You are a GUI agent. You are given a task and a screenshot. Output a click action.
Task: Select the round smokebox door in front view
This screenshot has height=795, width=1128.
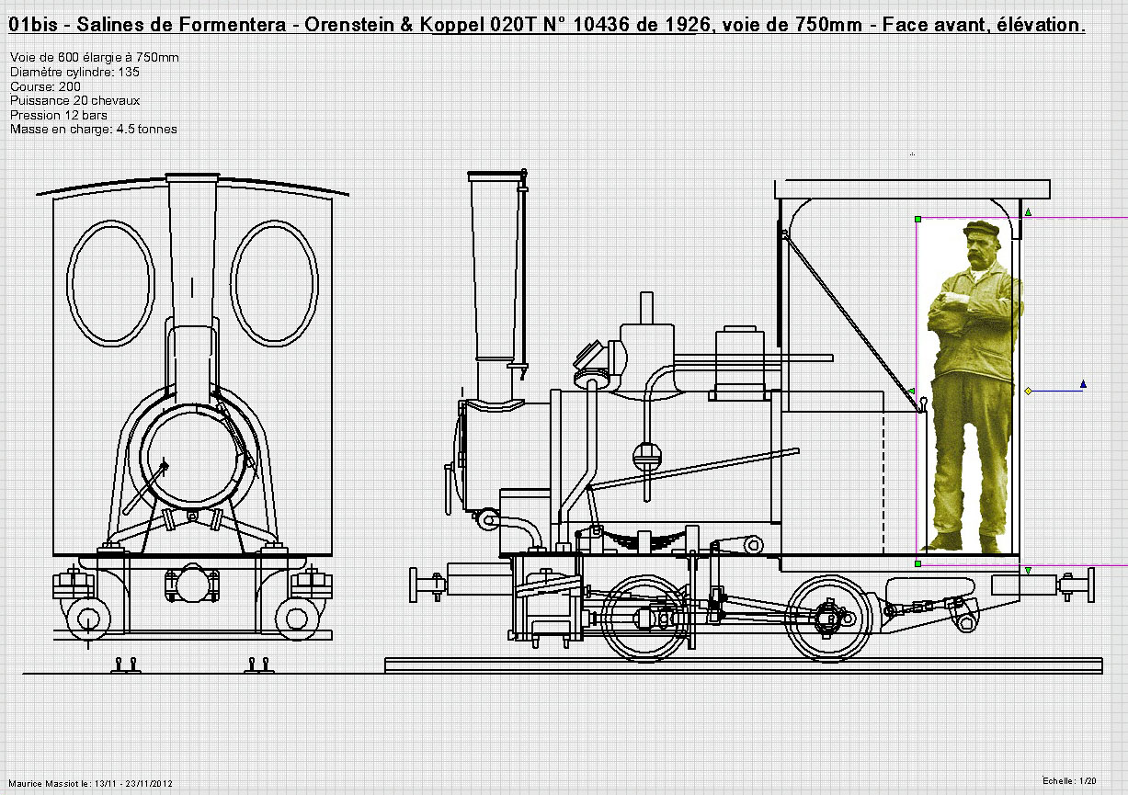pos(193,457)
